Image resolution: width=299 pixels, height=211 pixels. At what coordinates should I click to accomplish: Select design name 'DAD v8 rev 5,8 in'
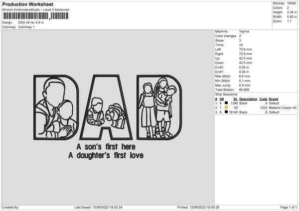click(31, 22)
